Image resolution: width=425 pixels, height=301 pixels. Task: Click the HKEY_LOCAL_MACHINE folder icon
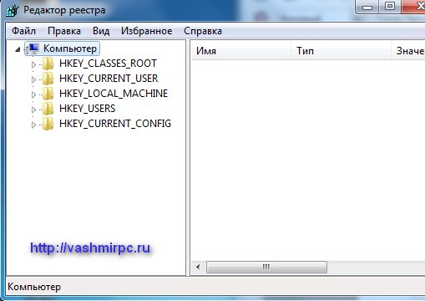pyautogui.click(x=48, y=94)
